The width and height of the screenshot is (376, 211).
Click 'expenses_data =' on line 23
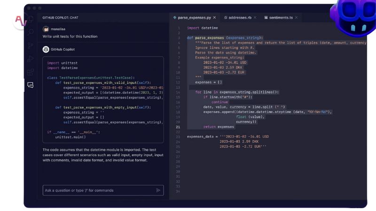click(x=203, y=136)
